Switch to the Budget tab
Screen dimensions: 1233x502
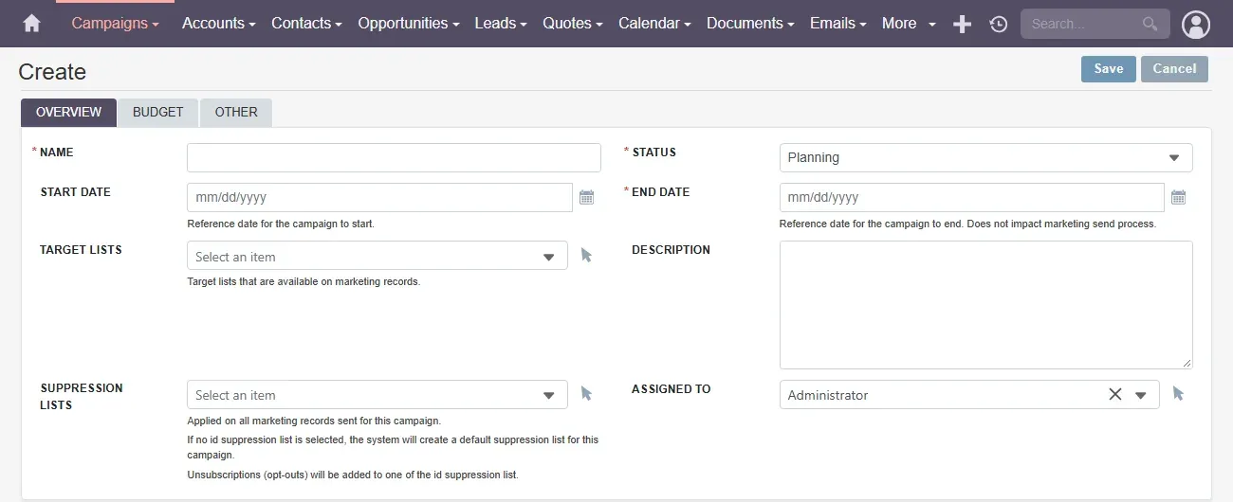click(158, 112)
